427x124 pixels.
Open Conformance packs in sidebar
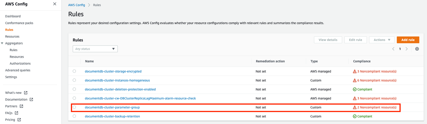(19, 23)
